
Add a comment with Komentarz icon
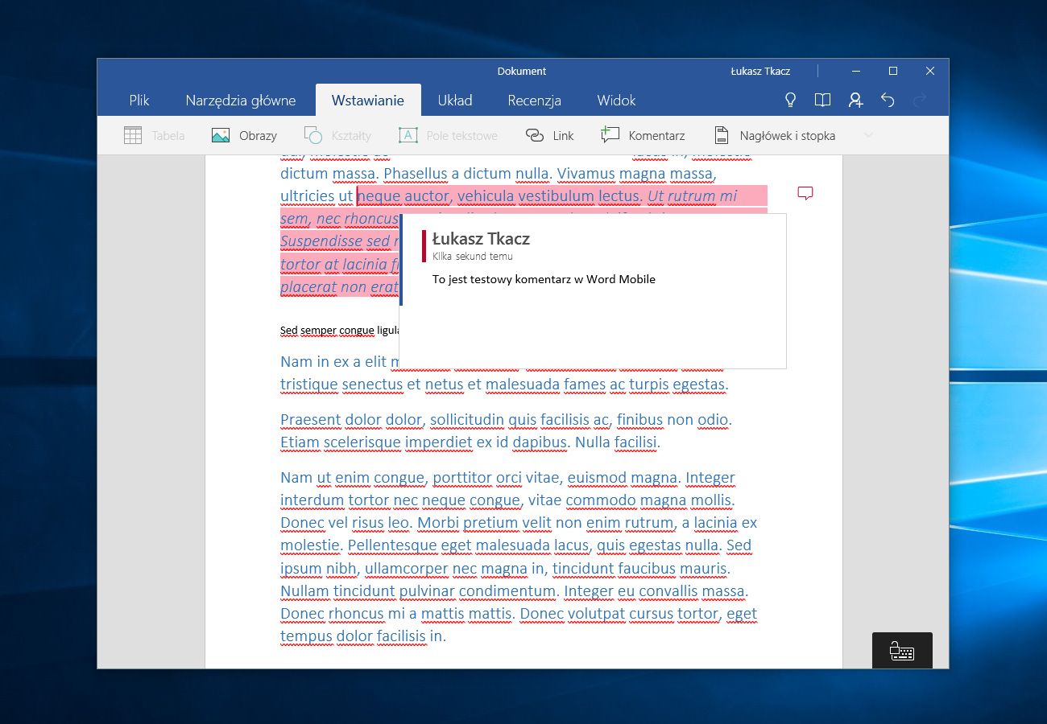[x=610, y=135]
